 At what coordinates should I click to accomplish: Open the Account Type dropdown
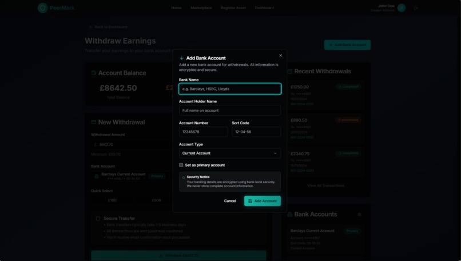(x=230, y=153)
